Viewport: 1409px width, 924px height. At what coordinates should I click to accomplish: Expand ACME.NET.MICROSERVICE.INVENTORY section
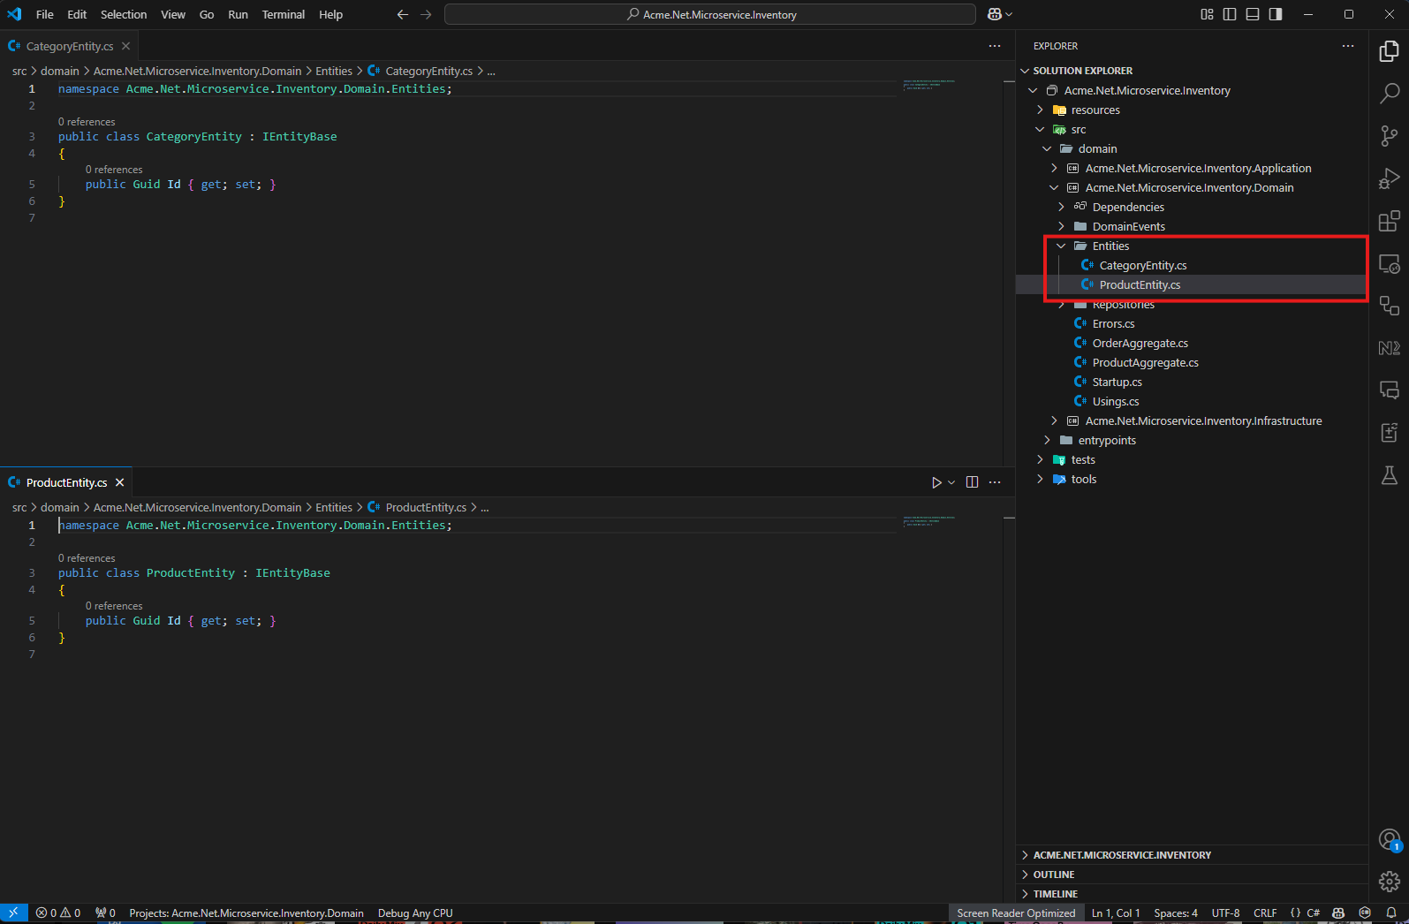[1192, 855]
